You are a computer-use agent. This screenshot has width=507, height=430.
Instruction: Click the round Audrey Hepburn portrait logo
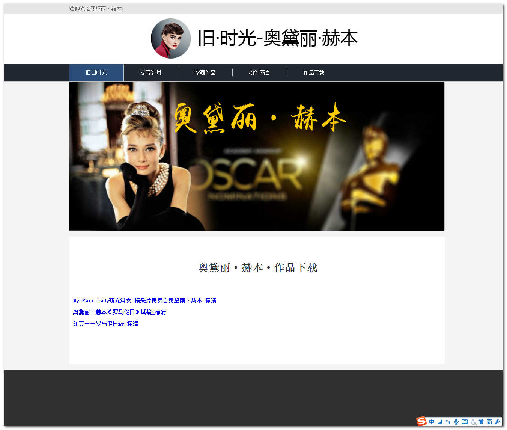171,38
